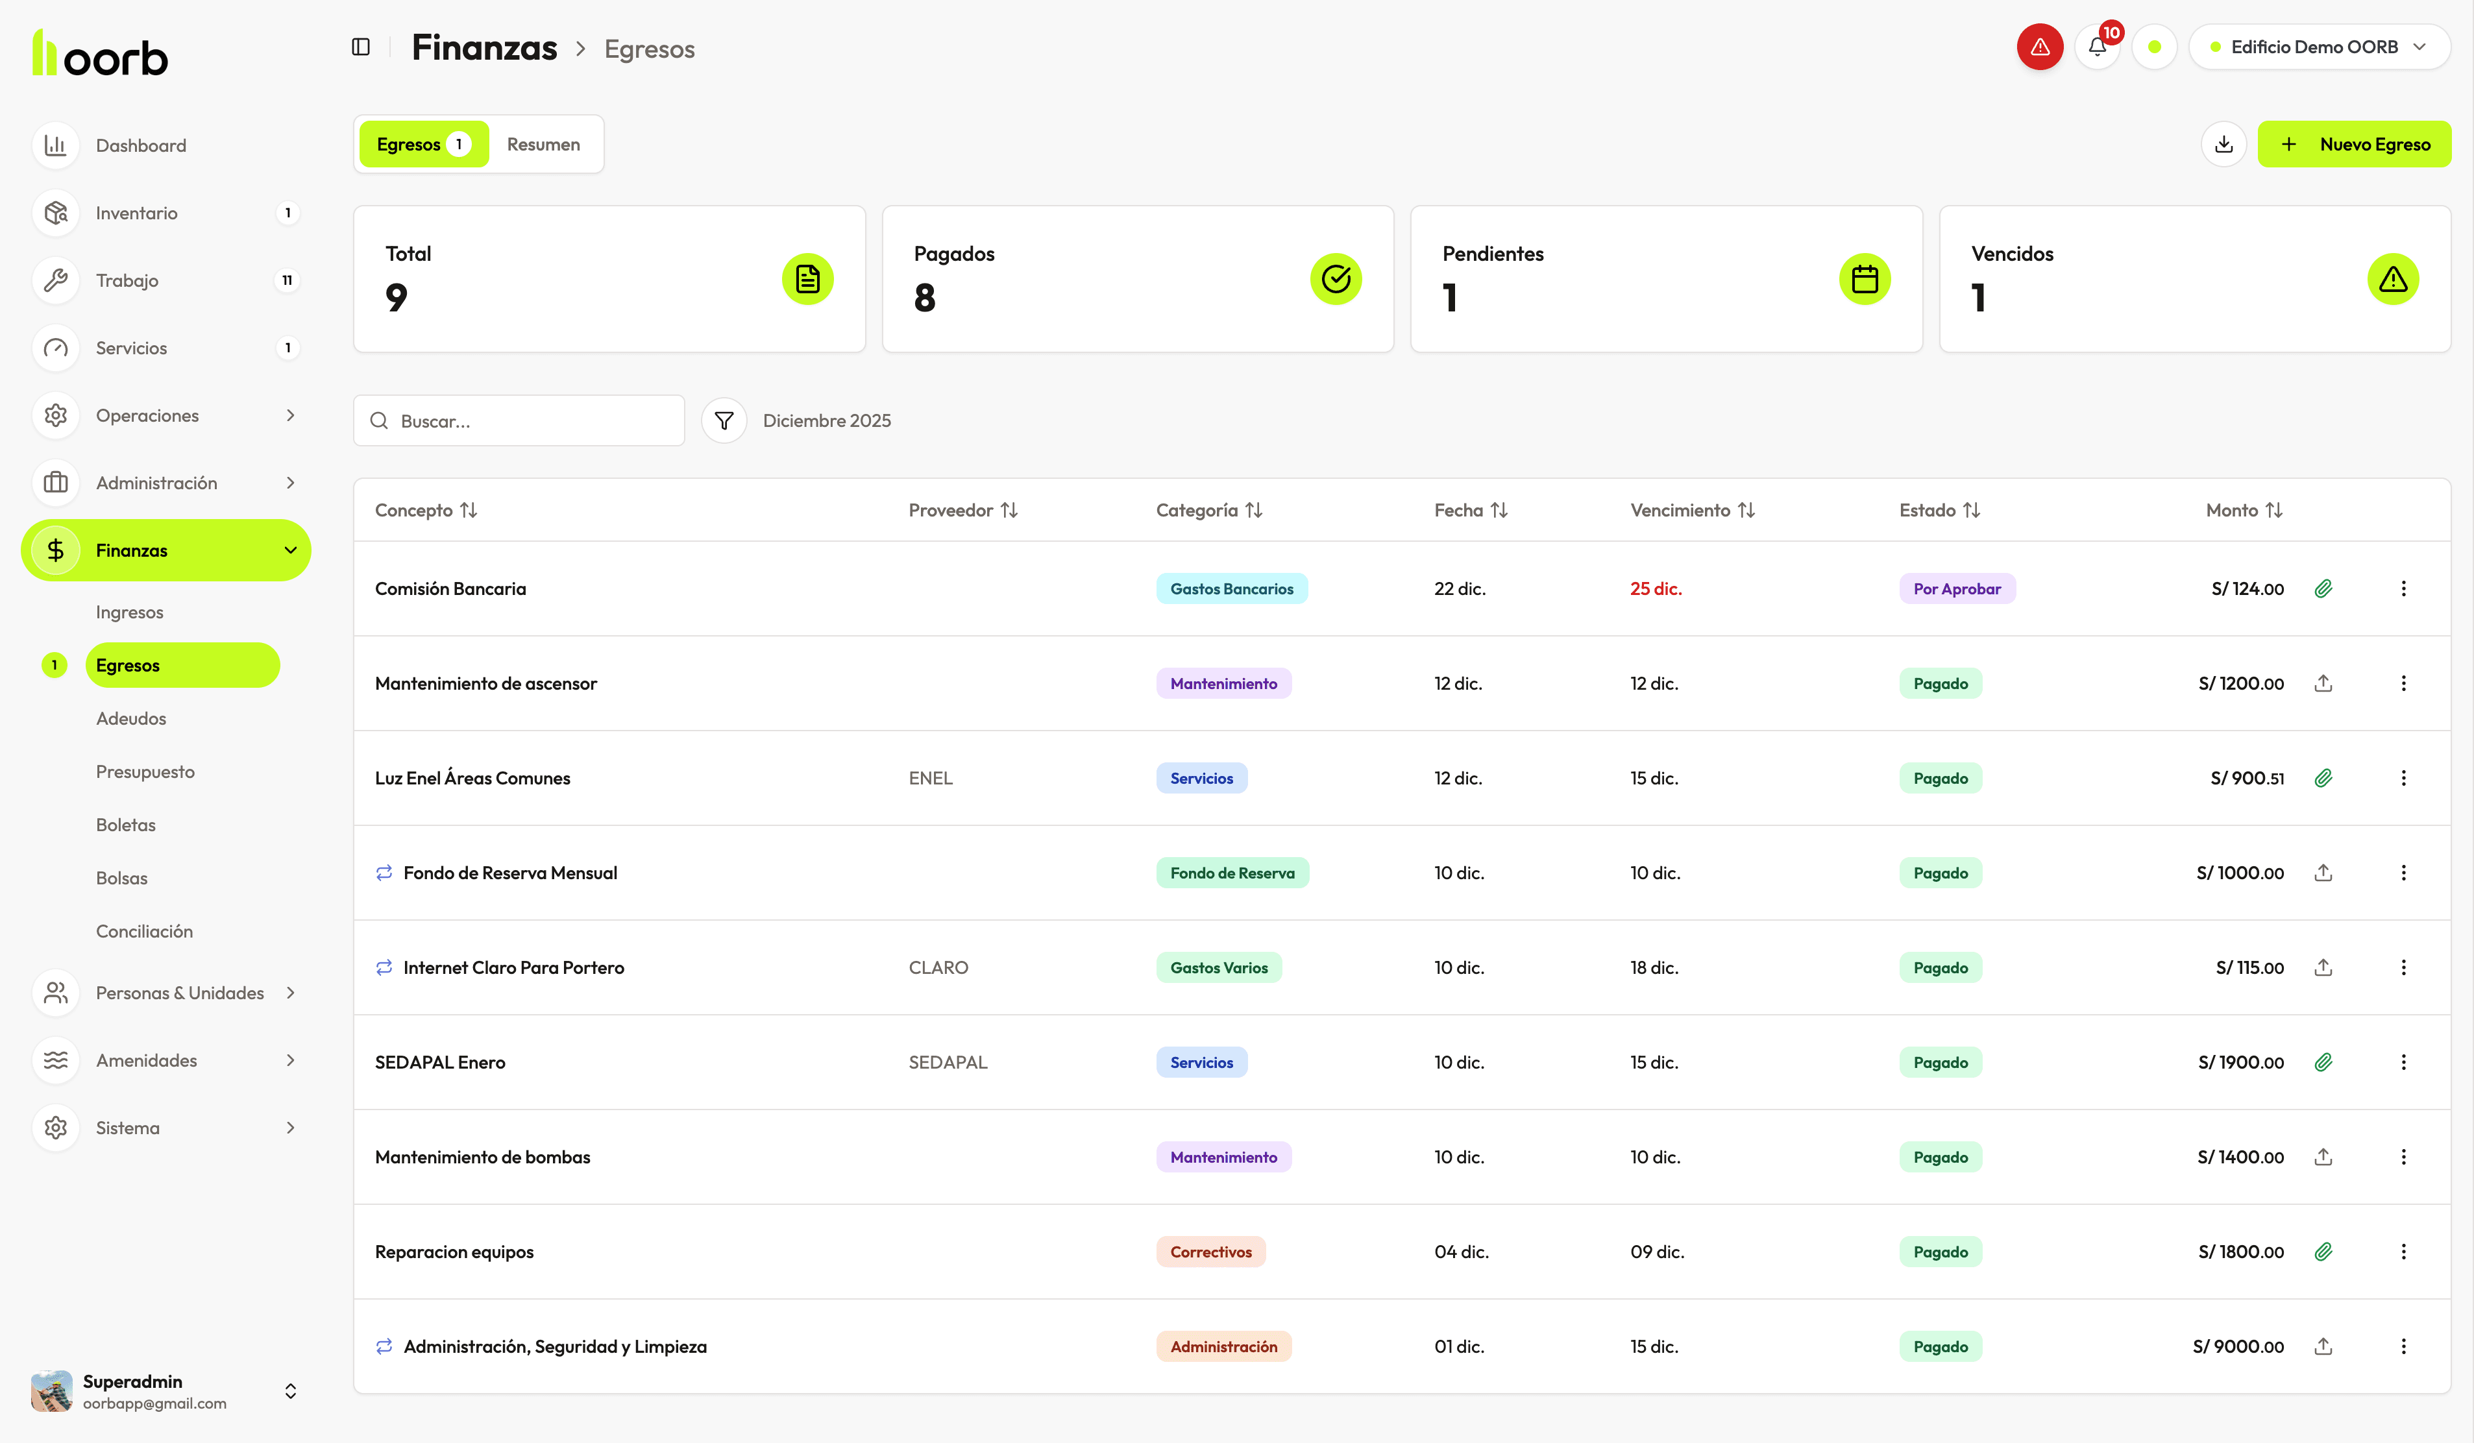Toggle the sidebar collapse icon next to Finanzas
This screenshot has width=2474, height=1443.
tap(360, 46)
